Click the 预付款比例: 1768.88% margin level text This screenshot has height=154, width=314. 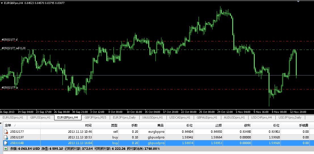pos(143,149)
